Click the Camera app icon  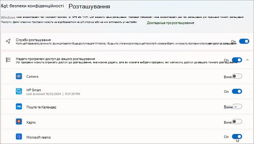[x=19, y=76]
